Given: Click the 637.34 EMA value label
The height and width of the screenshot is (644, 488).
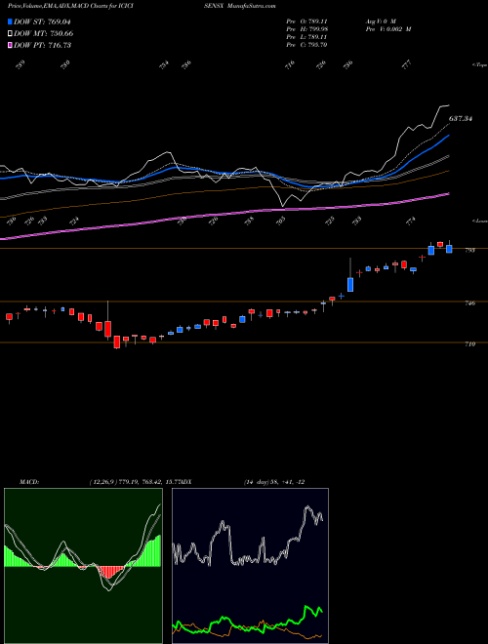Looking at the screenshot, I should tap(461, 118).
